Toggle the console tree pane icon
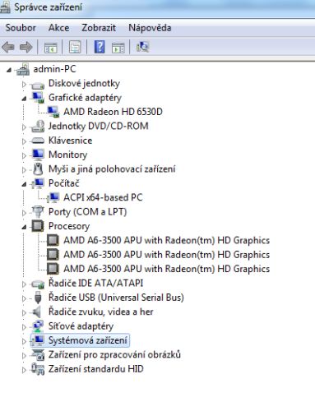The height and width of the screenshot is (411, 315). 51,47
